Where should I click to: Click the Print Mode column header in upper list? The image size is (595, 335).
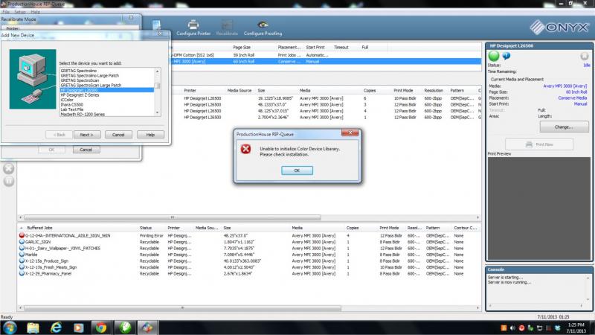coord(403,90)
